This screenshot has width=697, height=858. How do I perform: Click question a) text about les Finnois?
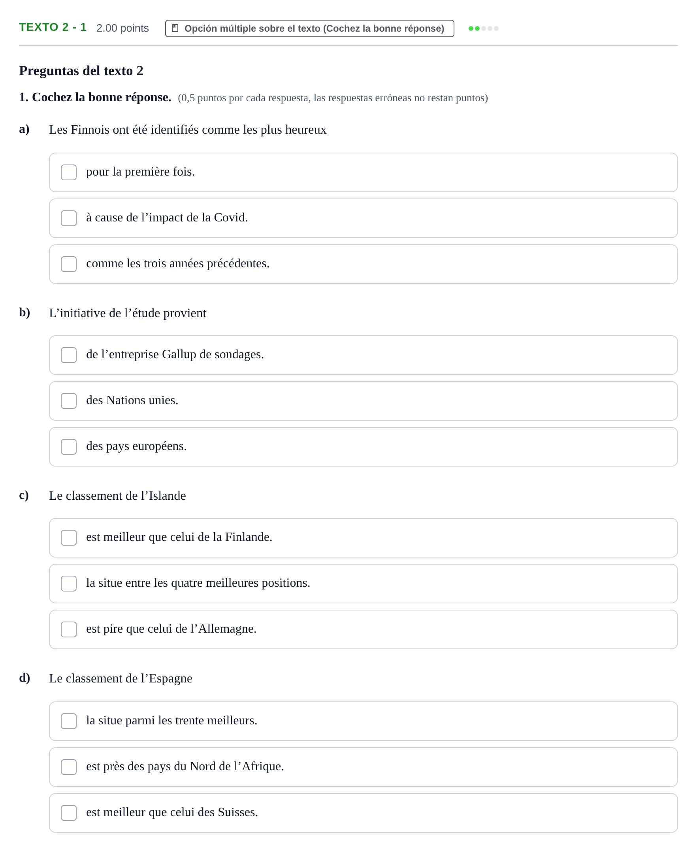[x=188, y=130]
